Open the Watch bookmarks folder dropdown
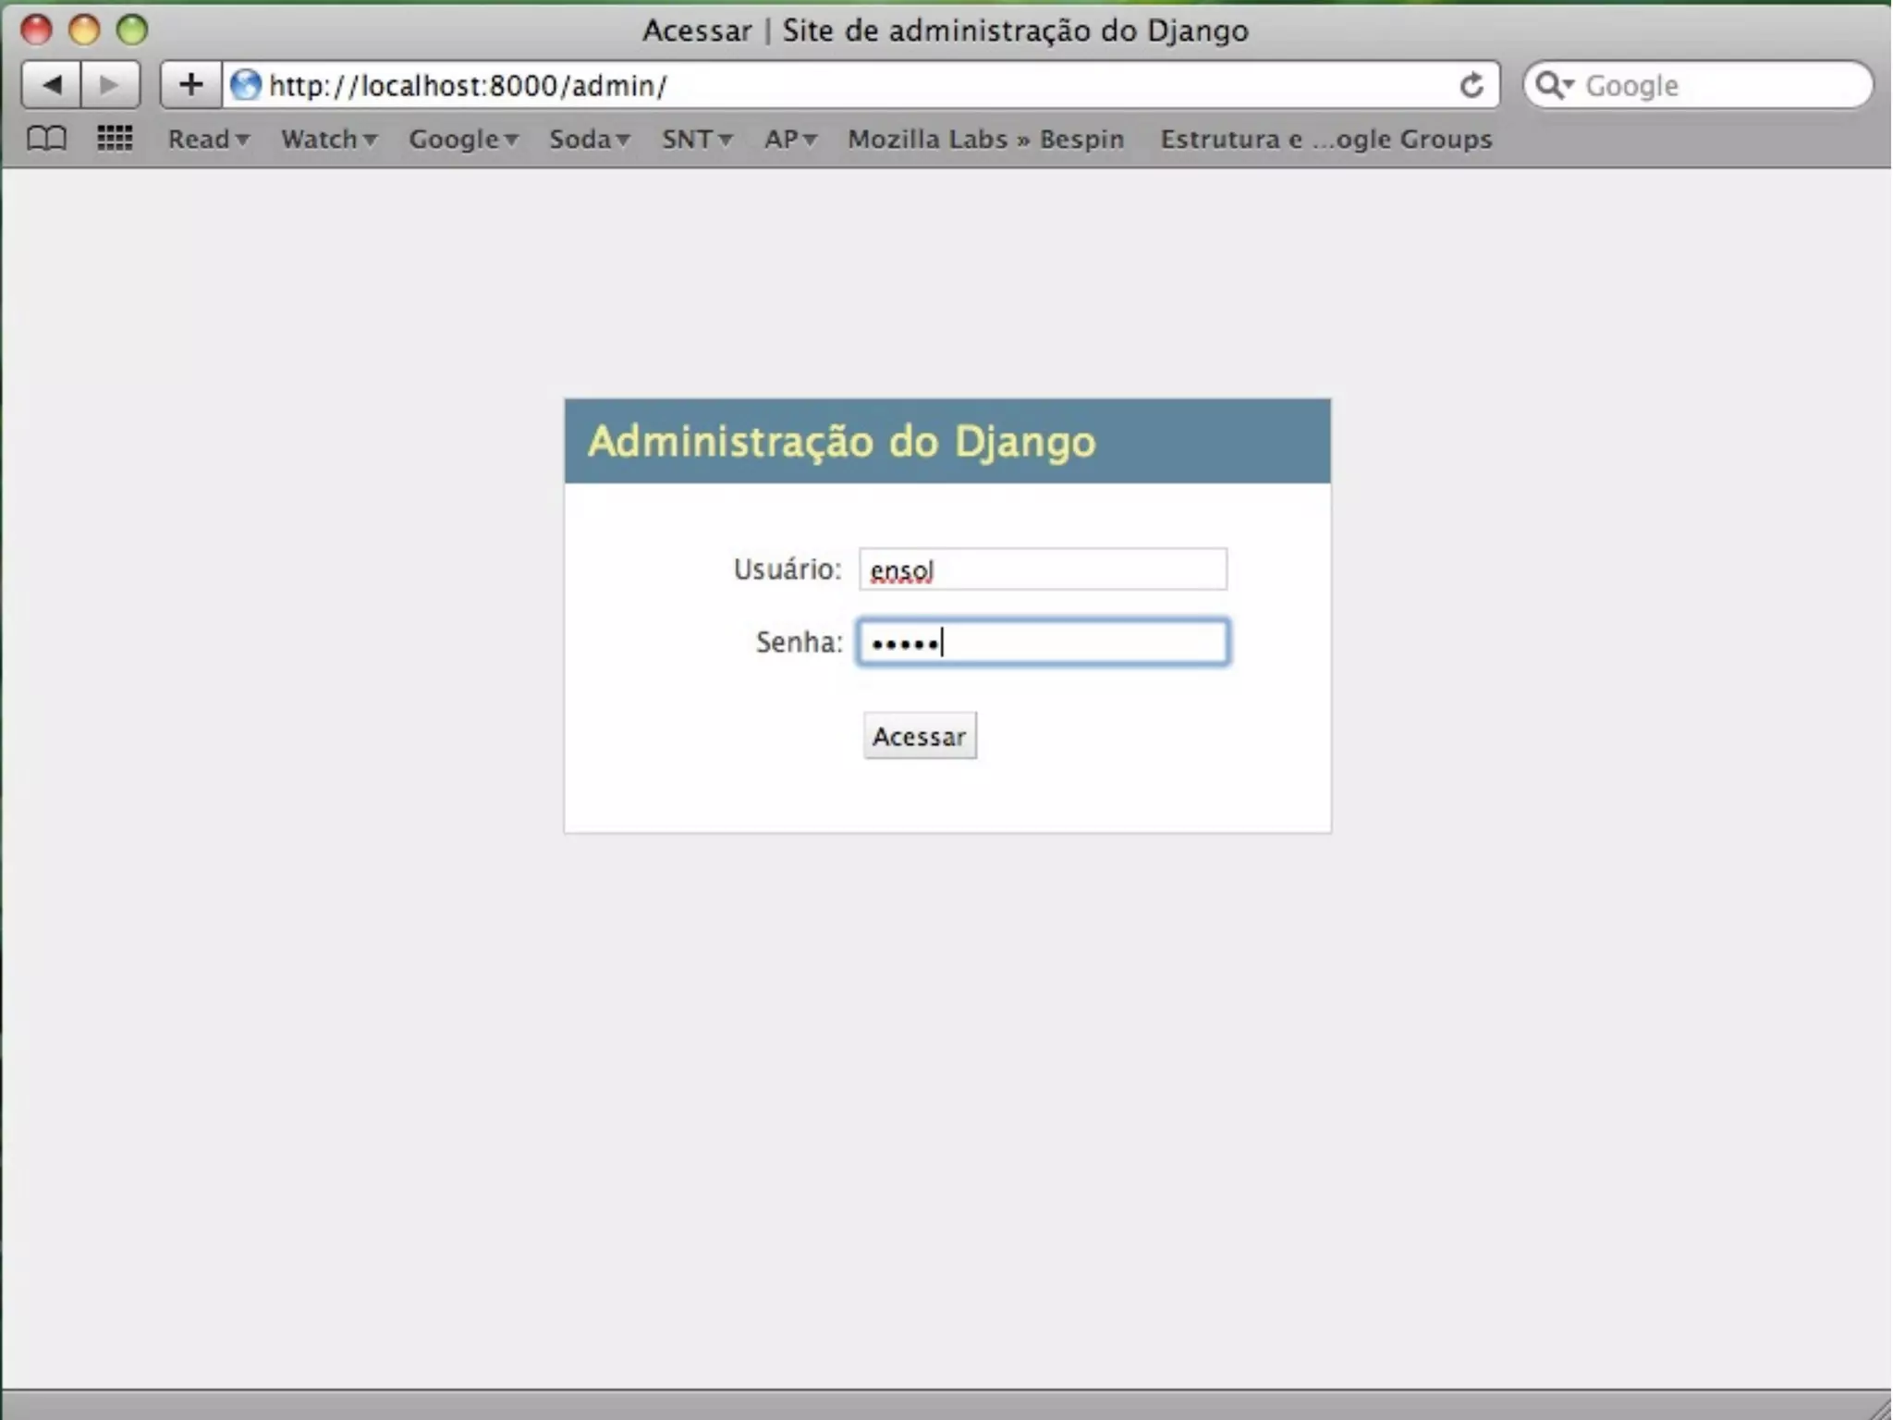Screen dimensions: 1893x1420 [x=329, y=139]
